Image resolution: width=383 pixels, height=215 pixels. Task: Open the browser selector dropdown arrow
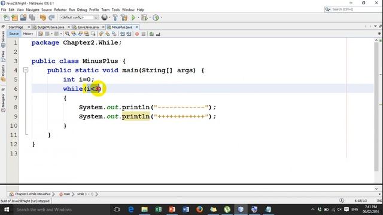[x=110, y=17]
